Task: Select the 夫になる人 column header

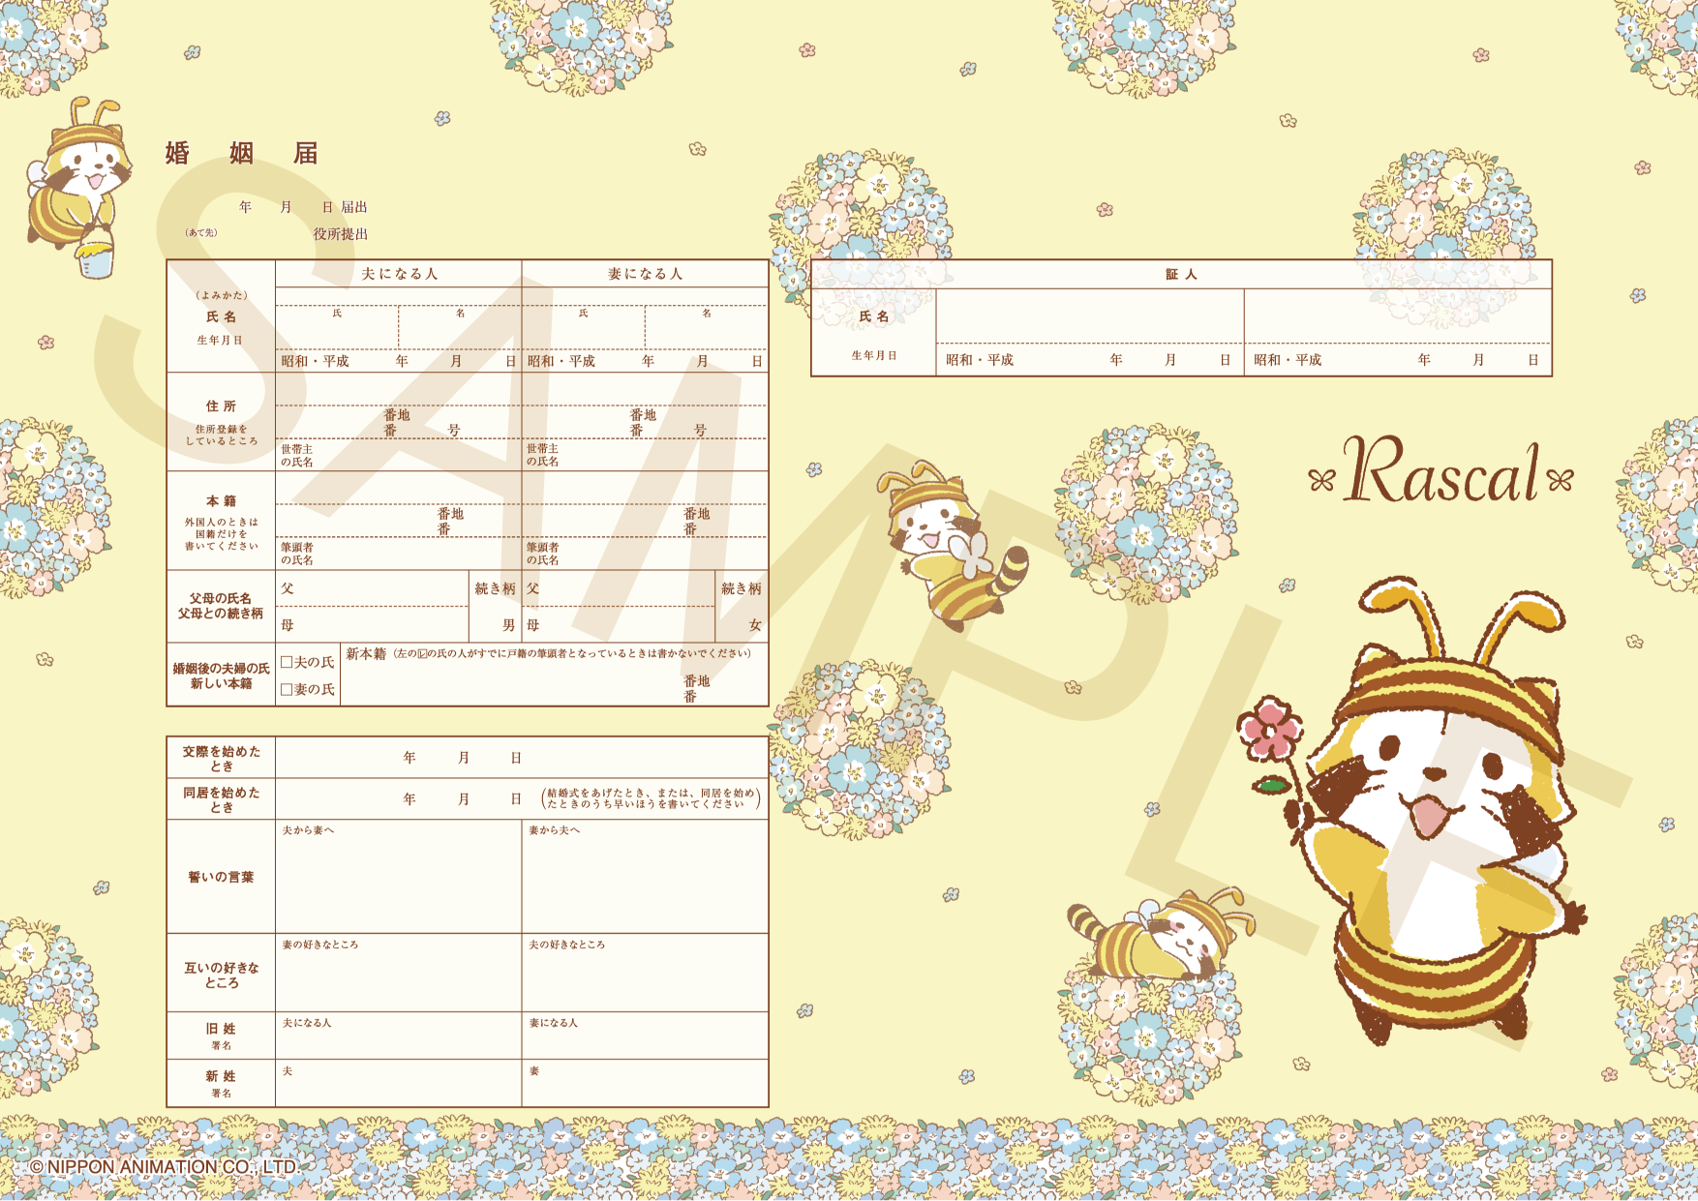Action: [x=399, y=274]
